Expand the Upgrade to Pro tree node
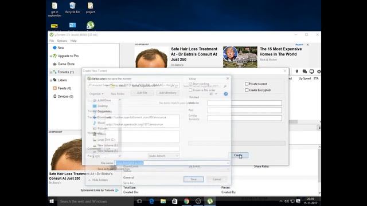 [x=51, y=56]
